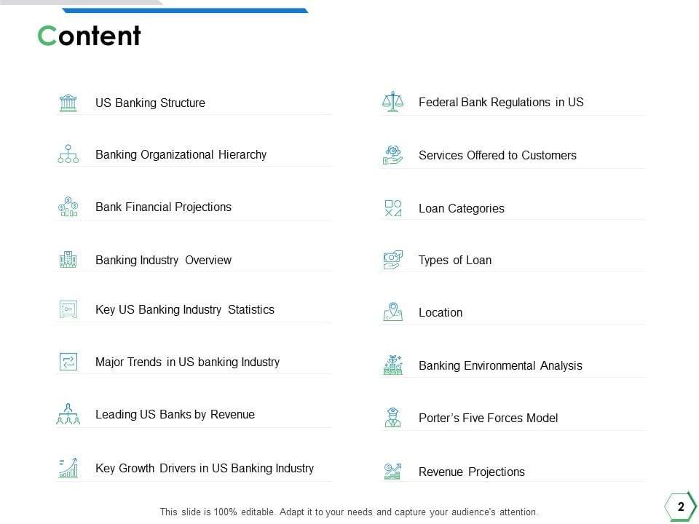Click the safe icon beside Key US Banking Statistics
The height and width of the screenshot is (524, 699).
pyautogui.click(x=68, y=309)
